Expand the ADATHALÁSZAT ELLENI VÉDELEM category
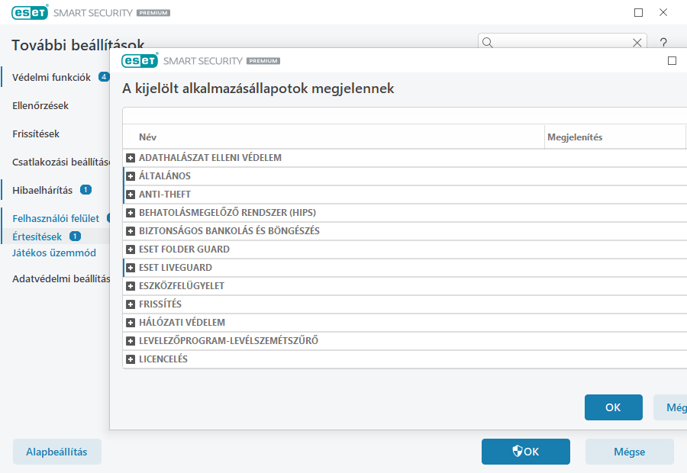Viewport: 687px width, 473px height. pyautogui.click(x=131, y=158)
